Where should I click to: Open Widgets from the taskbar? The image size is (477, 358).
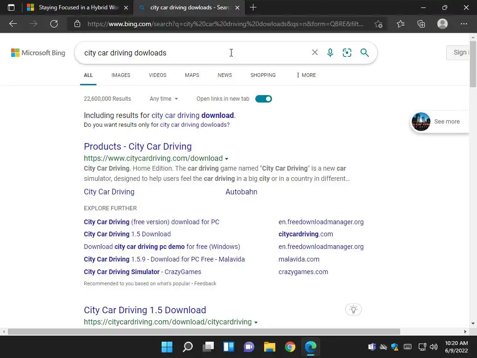coord(228,347)
